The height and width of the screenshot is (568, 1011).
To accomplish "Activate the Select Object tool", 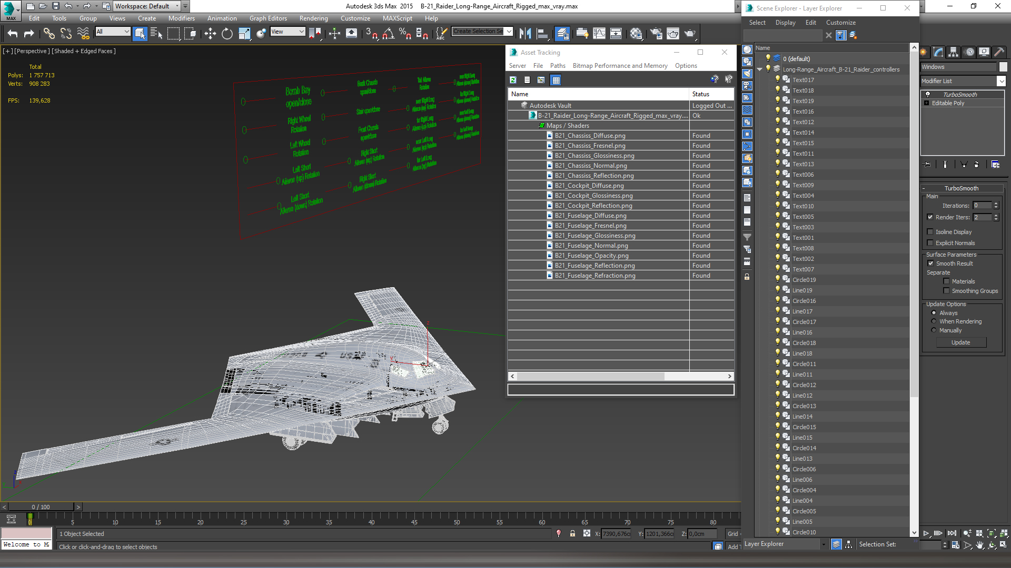I will [140, 34].
